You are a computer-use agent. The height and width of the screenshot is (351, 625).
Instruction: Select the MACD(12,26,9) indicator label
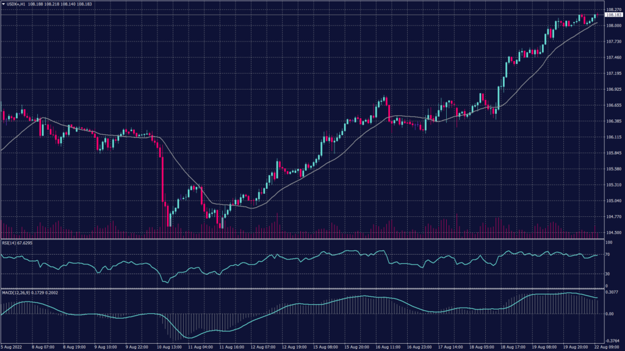[x=15, y=292]
